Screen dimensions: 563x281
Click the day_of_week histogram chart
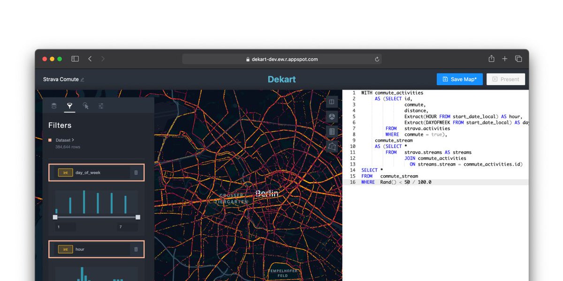pos(96,202)
